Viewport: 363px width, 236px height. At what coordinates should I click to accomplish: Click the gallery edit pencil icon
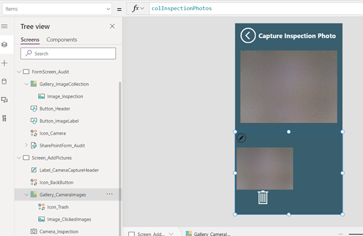(241, 138)
